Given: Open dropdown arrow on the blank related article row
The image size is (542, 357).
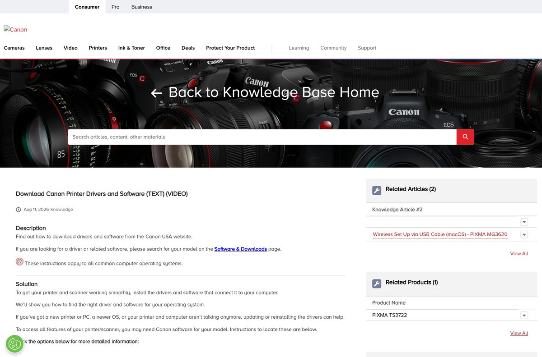Looking at the screenshot, I should tap(524, 222).
